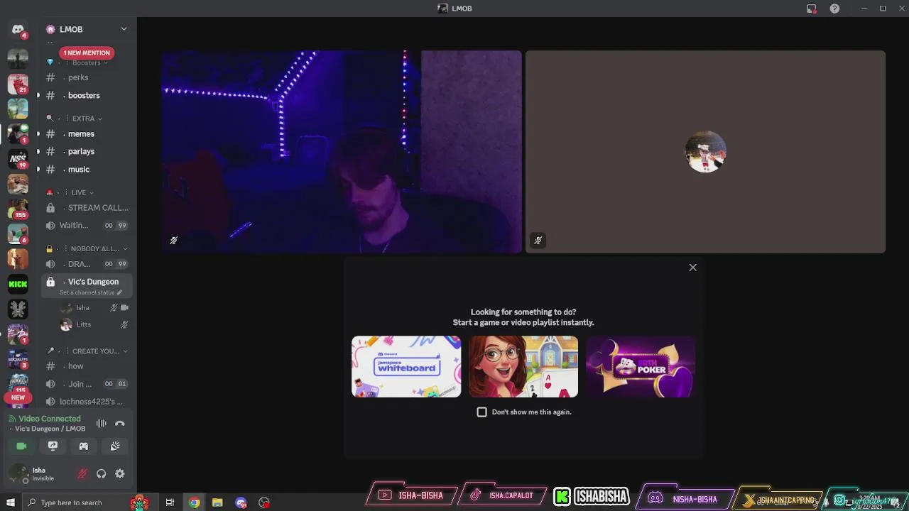The height and width of the screenshot is (511, 909).
Task: Open User Settings gear
Action: pos(120,473)
